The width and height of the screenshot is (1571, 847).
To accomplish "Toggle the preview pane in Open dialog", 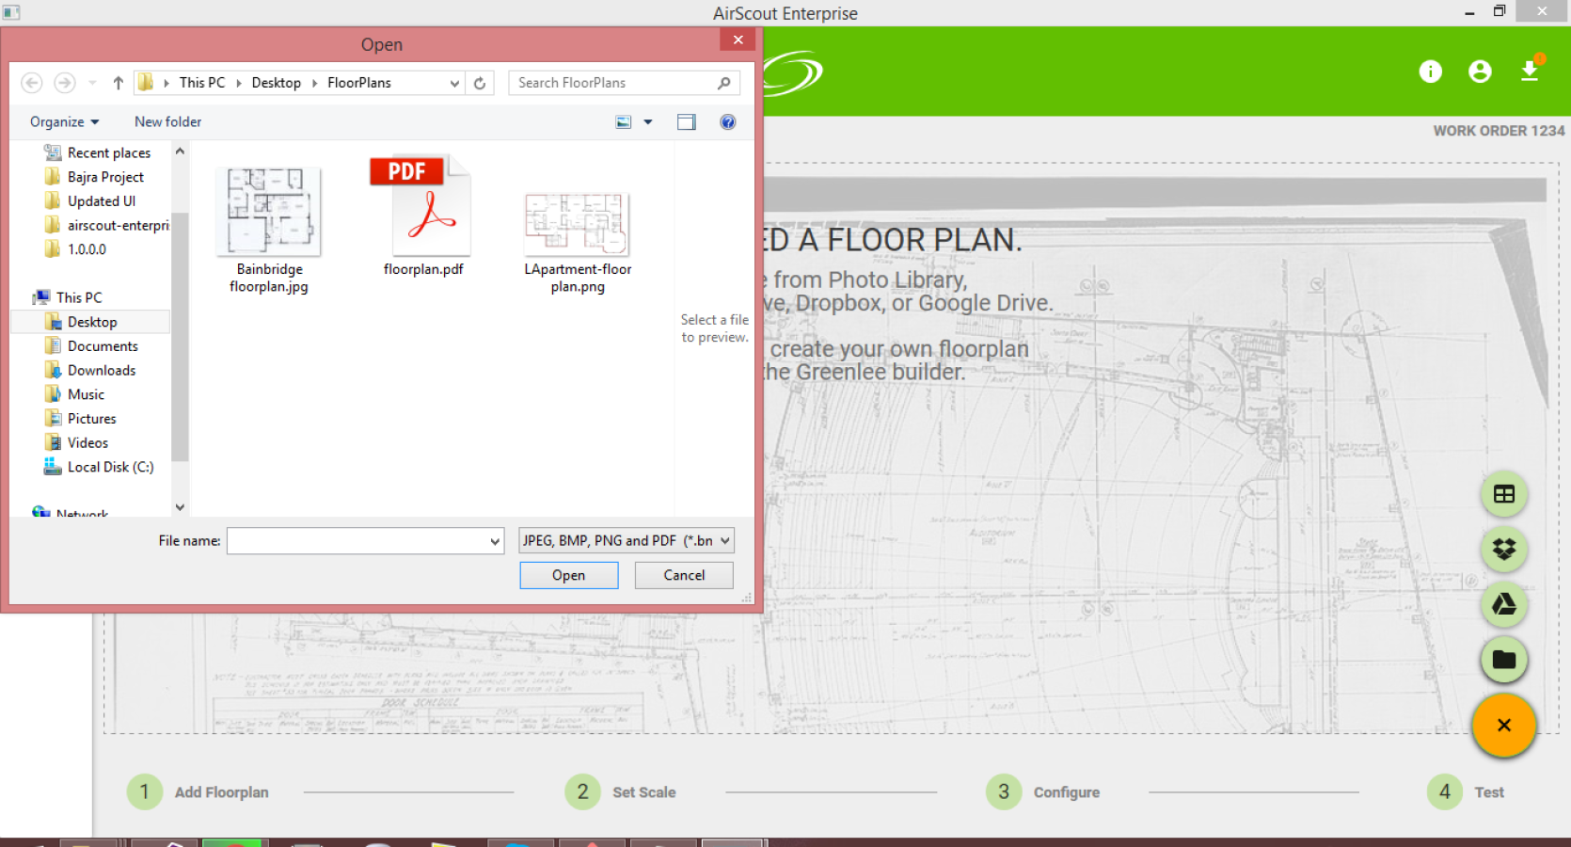I will click(687, 122).
